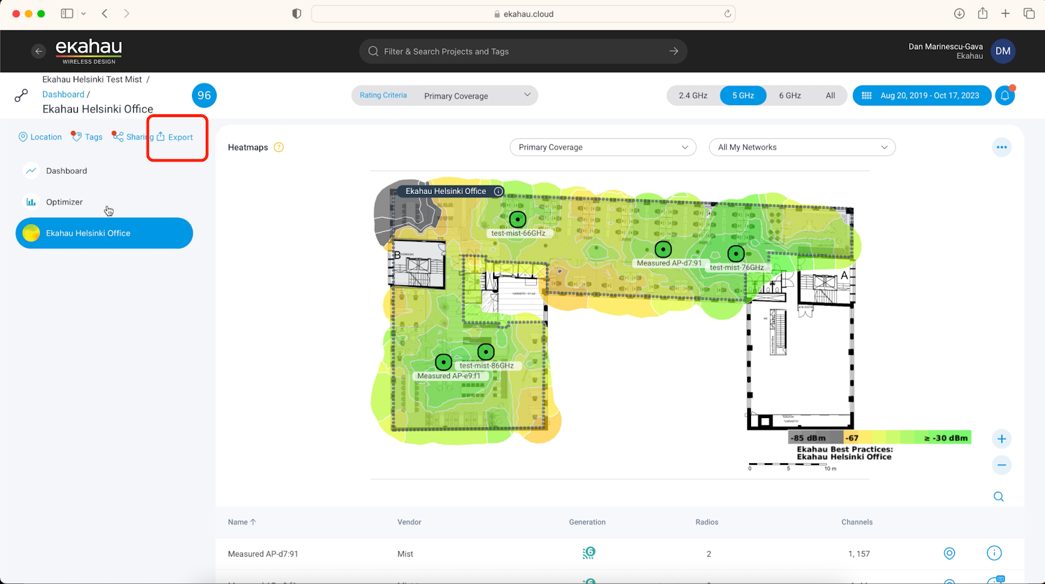Image resolution: width=1045 pixels, height=584 pixels.
Task: Open the date range Aug 20, 2019 picker
Action: [x=922, y=95]
